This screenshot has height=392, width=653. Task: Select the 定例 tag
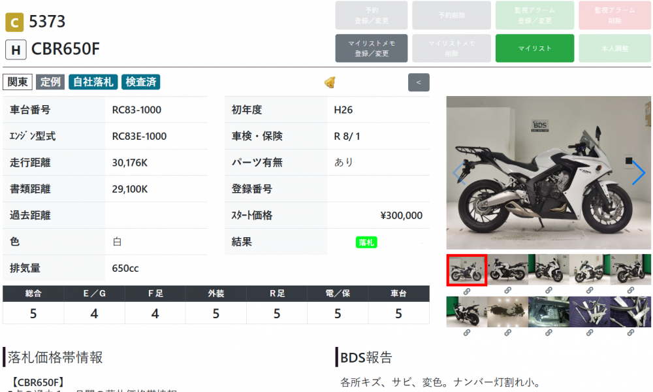[x=50, y=82]
